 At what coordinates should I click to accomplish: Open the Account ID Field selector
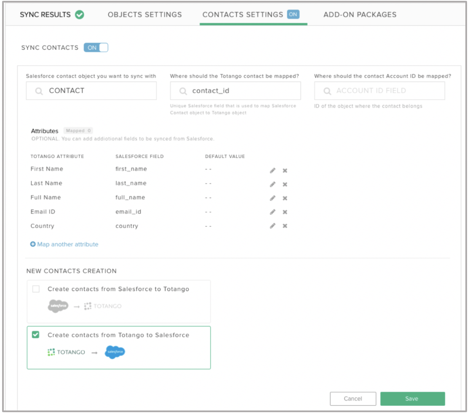(x=379, y=91)
